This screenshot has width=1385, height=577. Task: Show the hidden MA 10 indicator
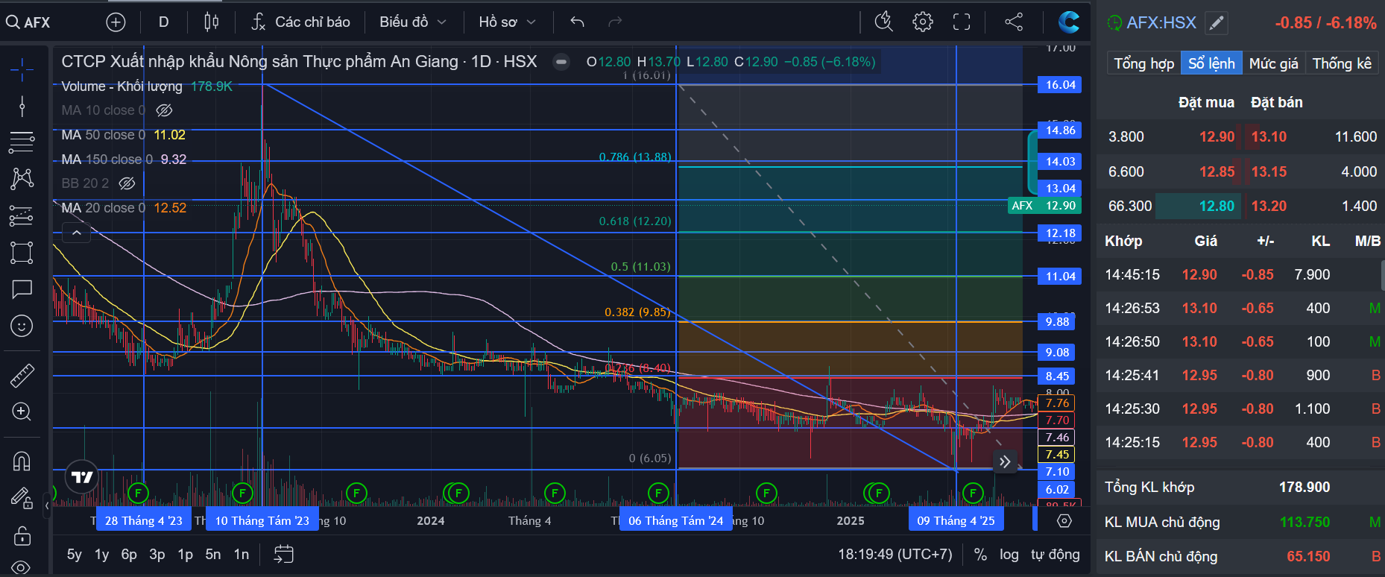[x=164, y=110]
